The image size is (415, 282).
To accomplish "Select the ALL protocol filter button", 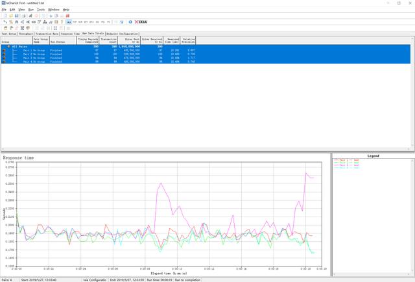I will tap(69, 21).
